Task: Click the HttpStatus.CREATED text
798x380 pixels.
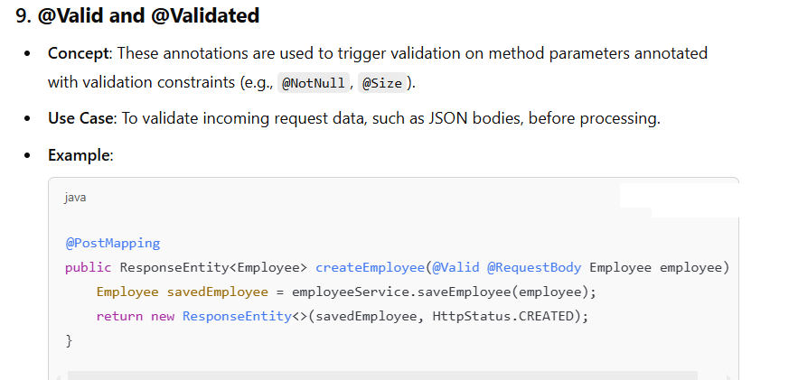Action: coord(502,317)
